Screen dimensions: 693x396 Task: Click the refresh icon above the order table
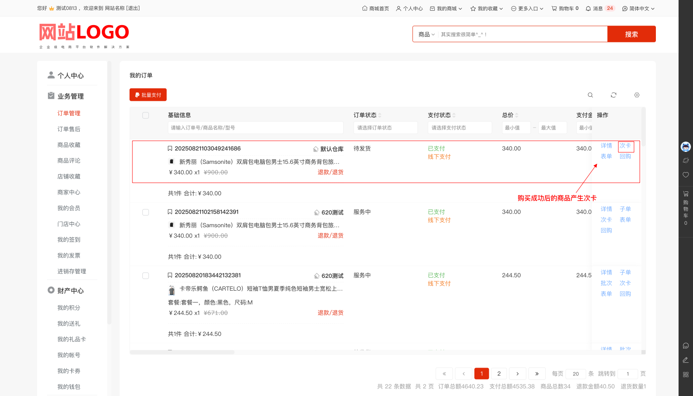(613, 95)
